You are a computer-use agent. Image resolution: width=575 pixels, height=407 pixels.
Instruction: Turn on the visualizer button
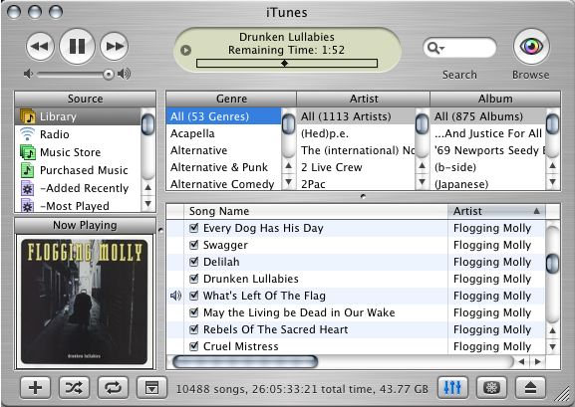[491, 387]
